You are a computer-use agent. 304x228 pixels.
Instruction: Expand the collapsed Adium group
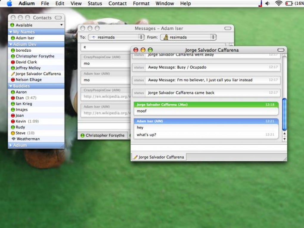[11, 145]
